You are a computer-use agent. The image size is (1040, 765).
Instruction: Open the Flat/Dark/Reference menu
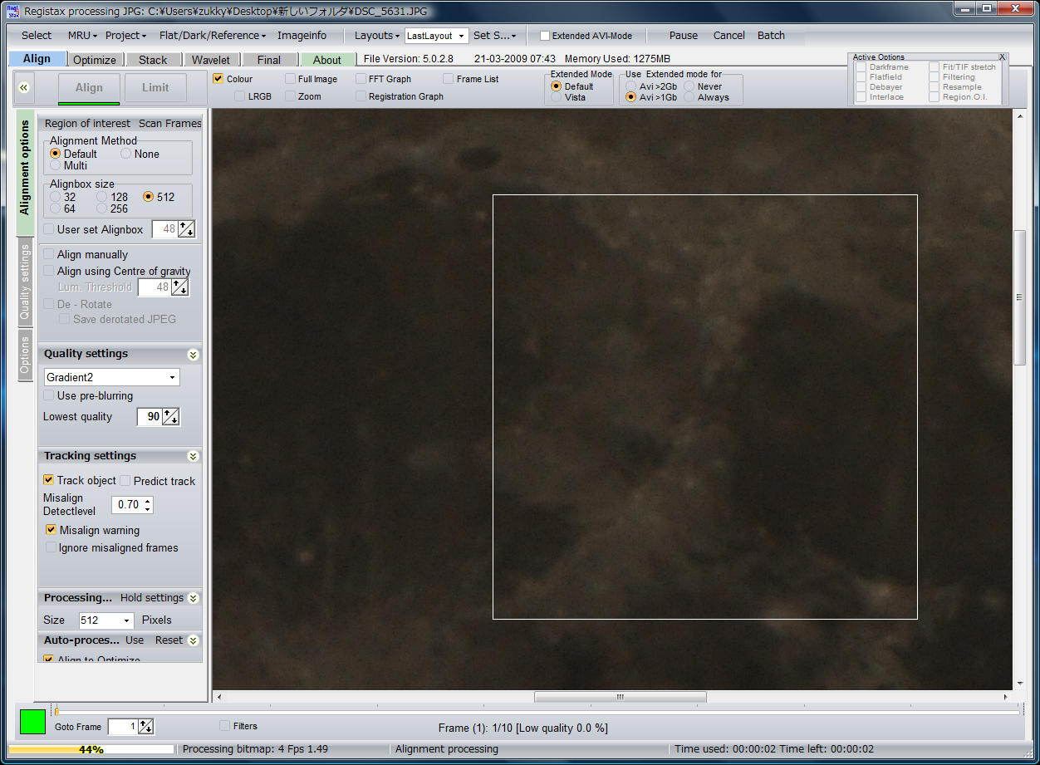[213, 36]
